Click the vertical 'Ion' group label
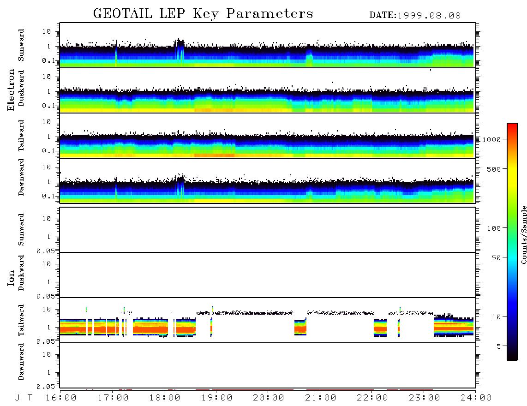The height and width of the screenshot is (406, 527). pyautogui.click(x=11, y=278)
